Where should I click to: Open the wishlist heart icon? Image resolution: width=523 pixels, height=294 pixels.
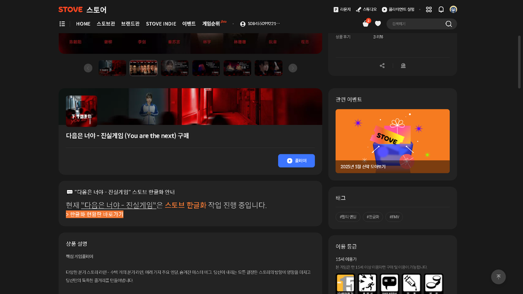pos(378,23)
